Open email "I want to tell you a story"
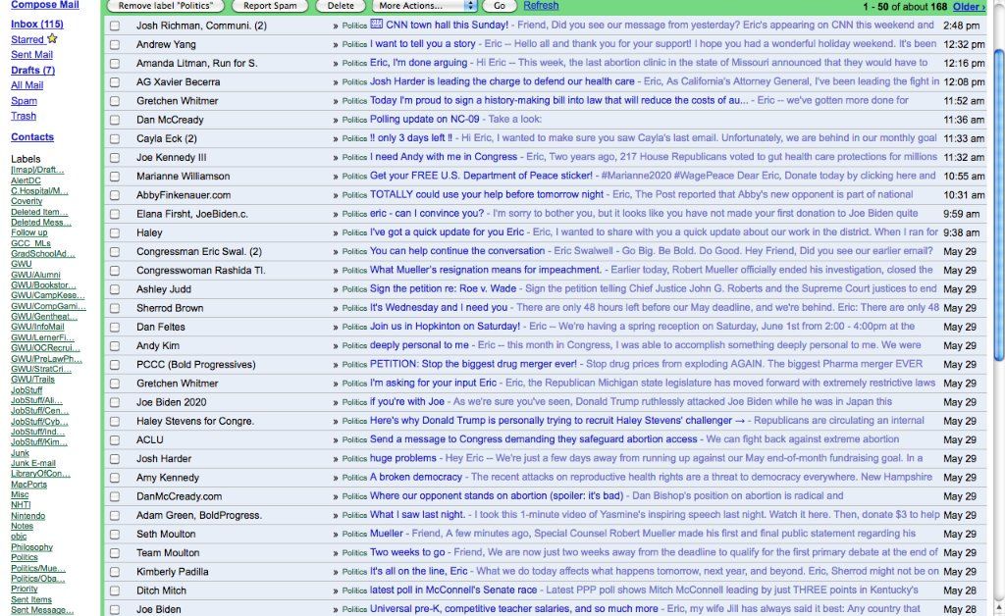The height and width of the screenshot is (616, 1005). pos(422,44)
